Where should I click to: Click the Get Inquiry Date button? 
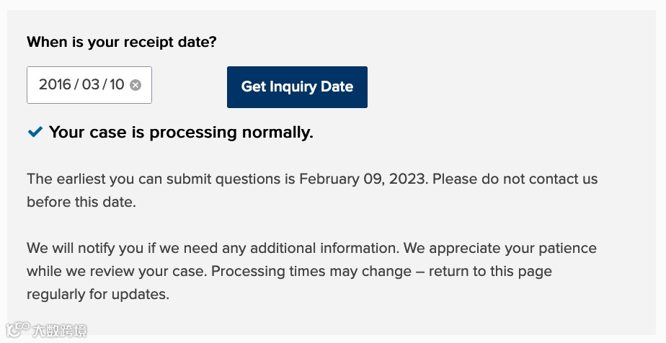[x=297, y=87]
